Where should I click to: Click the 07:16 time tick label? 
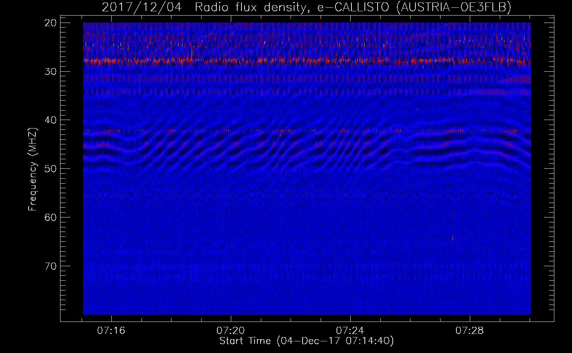point(111,331)
